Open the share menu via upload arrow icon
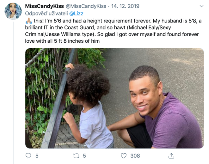Image resolution: width=209 pixels, height=164 pixels. coord(171,156)
